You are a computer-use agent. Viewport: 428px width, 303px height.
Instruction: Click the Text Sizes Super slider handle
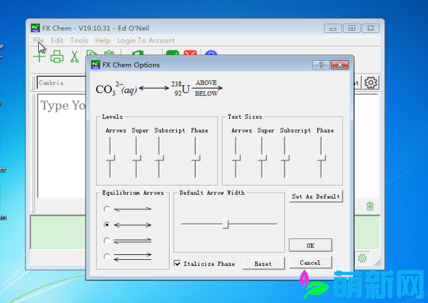(262, 158)
